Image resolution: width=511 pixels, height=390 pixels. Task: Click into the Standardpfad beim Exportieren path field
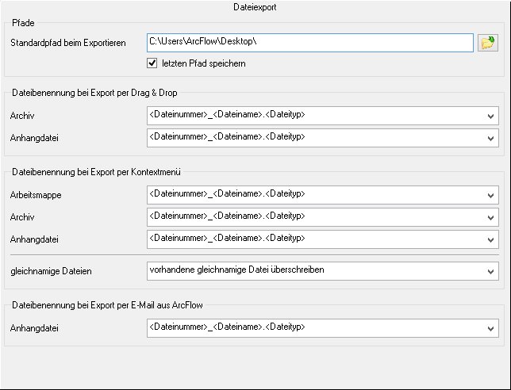point(310,43)
